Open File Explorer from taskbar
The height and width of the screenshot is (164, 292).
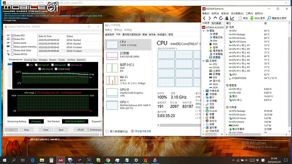(x=42, y=160)
